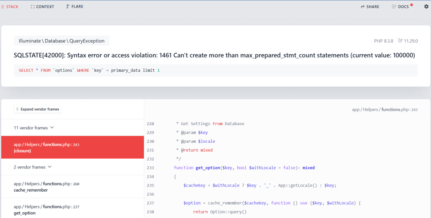Click the SQL query code block
431x218 pixels.
(x=216, y=70)
